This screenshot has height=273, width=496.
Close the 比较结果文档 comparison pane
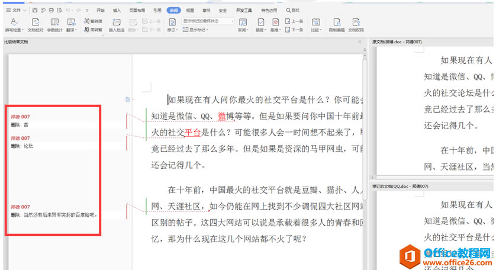click(359, 42)
